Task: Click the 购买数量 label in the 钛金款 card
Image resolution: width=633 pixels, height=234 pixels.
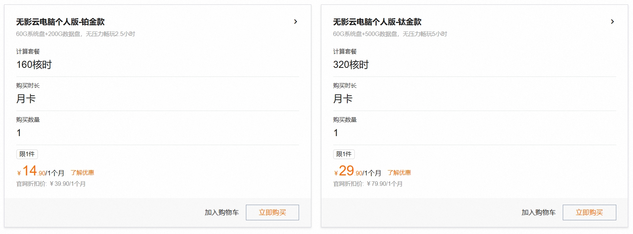Action: coord(345,120)
